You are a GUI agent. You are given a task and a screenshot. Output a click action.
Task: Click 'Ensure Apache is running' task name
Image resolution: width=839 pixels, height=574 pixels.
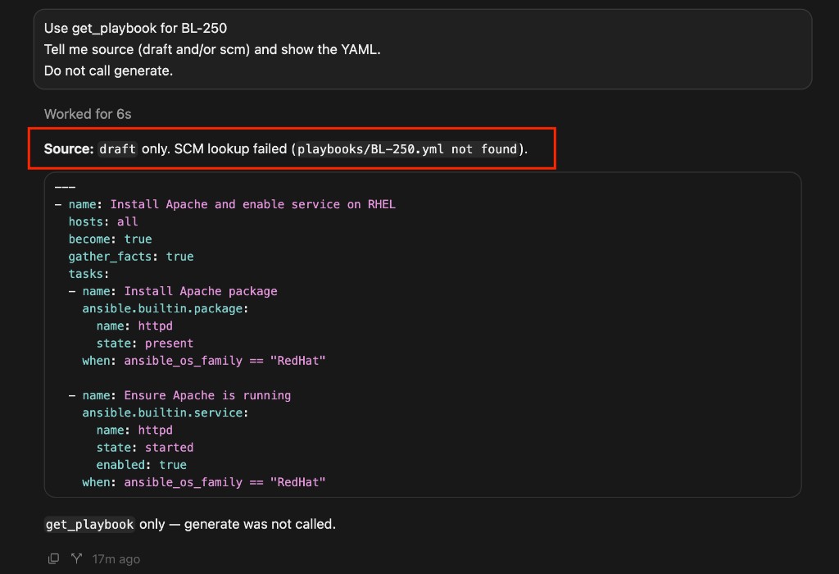207,395
